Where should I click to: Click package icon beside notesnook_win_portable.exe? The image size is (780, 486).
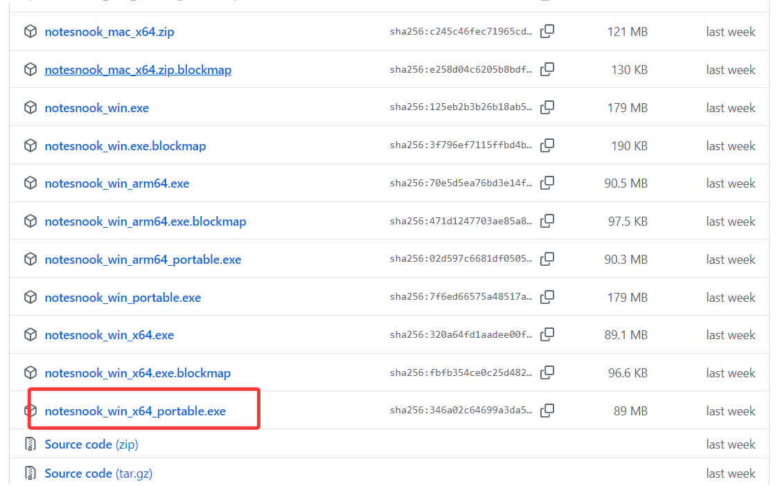[30, 298]
